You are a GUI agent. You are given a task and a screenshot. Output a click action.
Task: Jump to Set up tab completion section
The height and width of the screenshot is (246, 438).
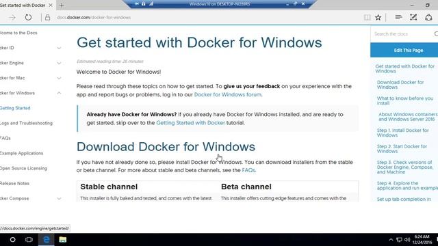(x=404, y=199)
